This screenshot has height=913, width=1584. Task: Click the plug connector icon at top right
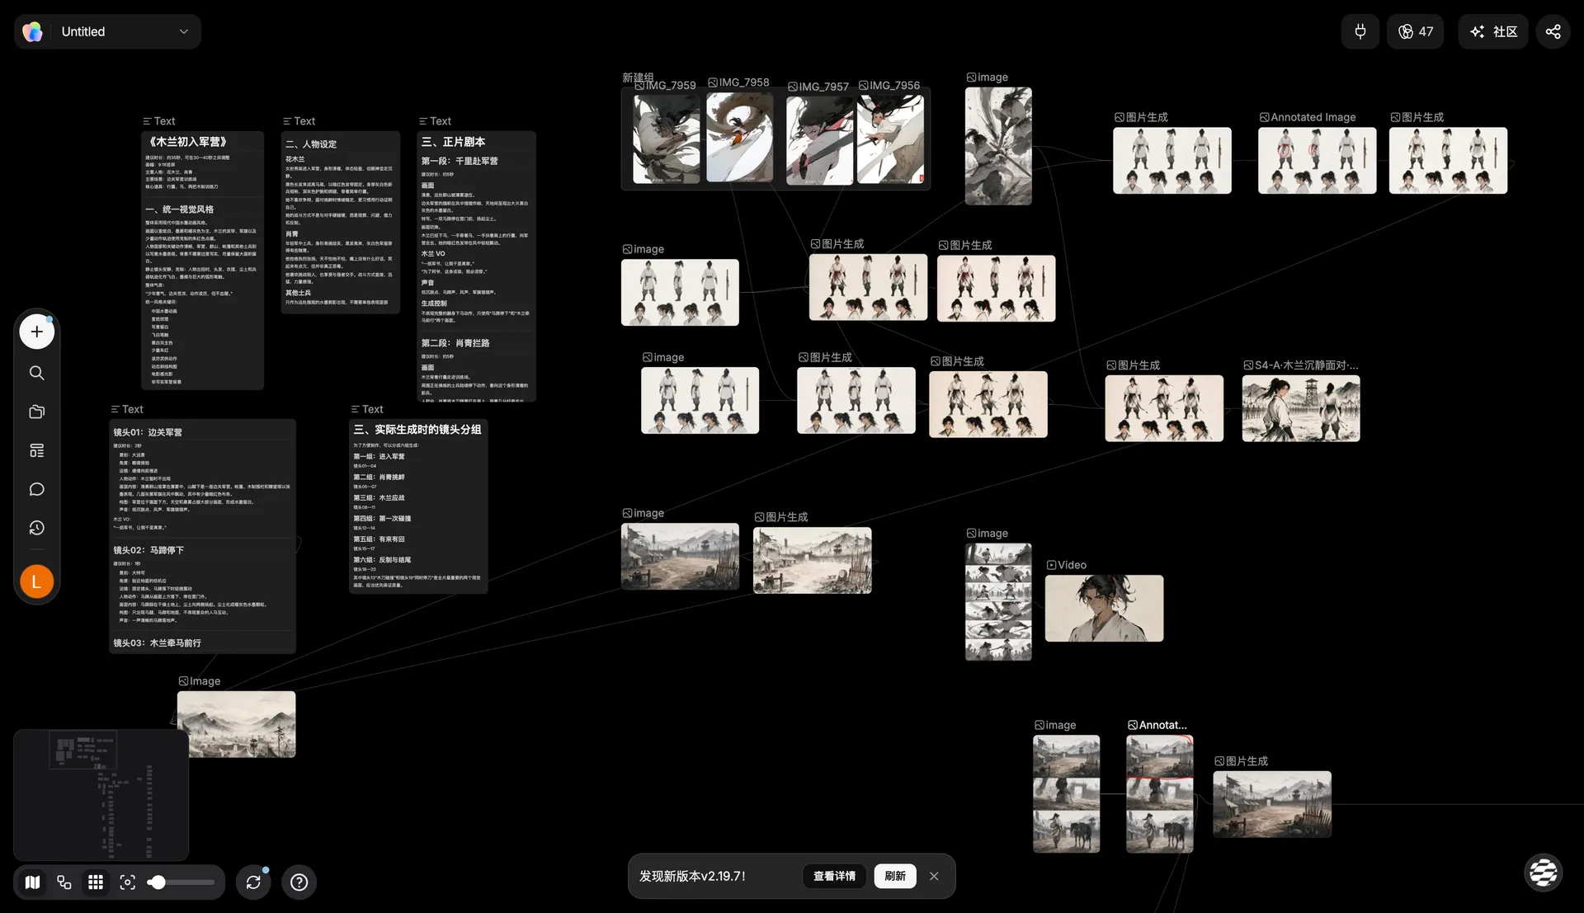[x=1360, y=31]
